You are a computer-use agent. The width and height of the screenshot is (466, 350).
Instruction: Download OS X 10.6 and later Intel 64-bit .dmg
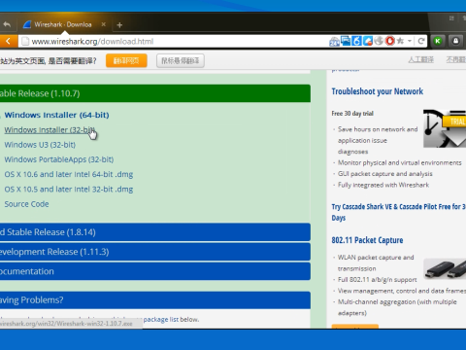click(x=69, y=175)
